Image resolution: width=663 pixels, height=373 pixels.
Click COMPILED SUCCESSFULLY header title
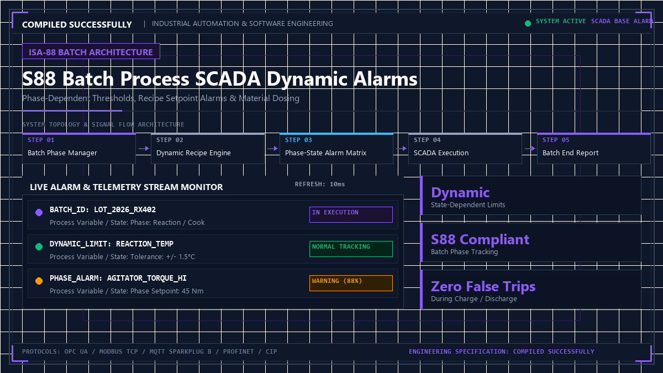[77, 24]
